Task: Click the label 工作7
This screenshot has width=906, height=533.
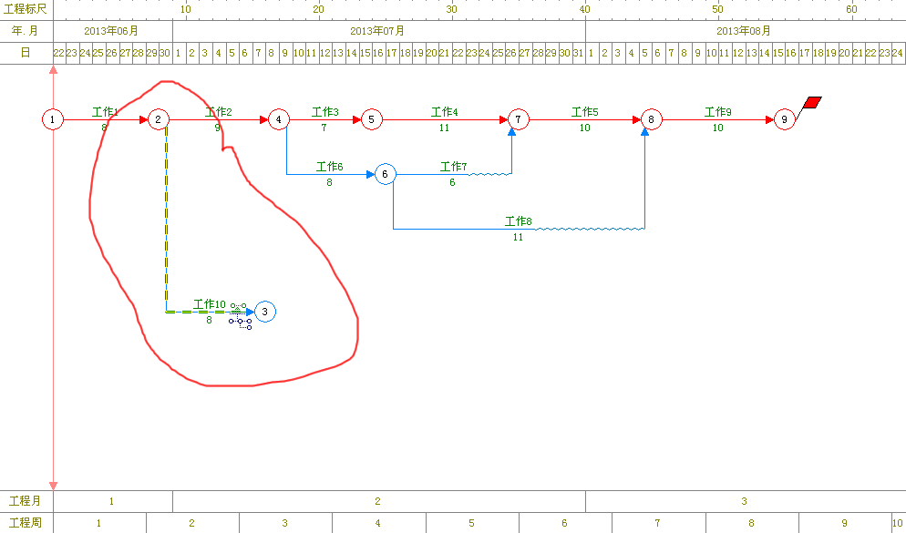Action: coord(454,167)
